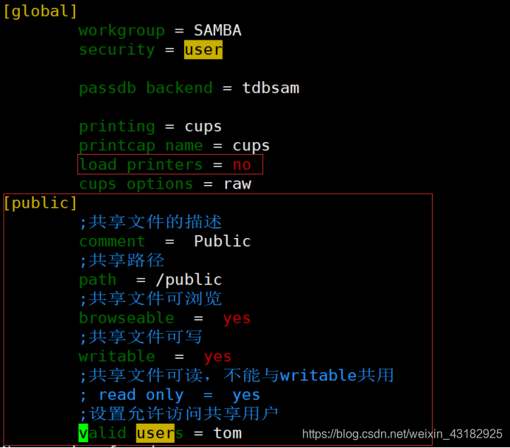Click the writable parameter name
Image resolution: width=510 pixels, height=448 pixels.
(116, 357)
